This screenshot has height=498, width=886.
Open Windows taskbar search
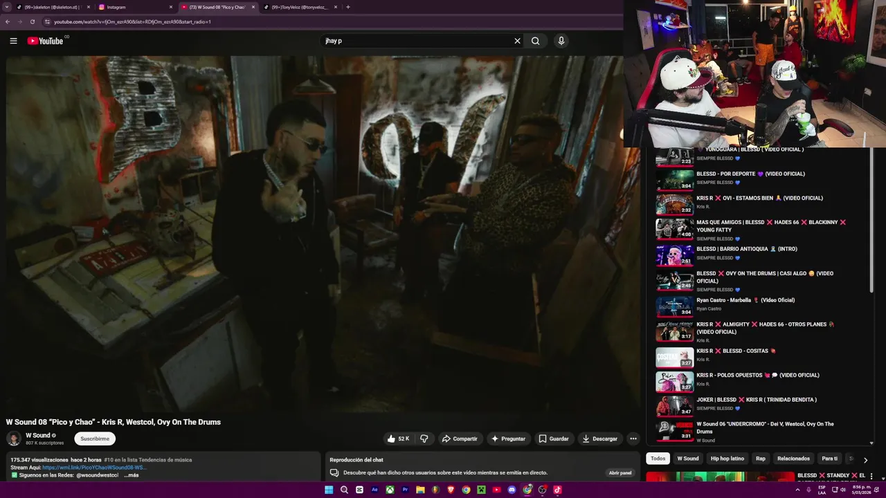click(344, 490)
